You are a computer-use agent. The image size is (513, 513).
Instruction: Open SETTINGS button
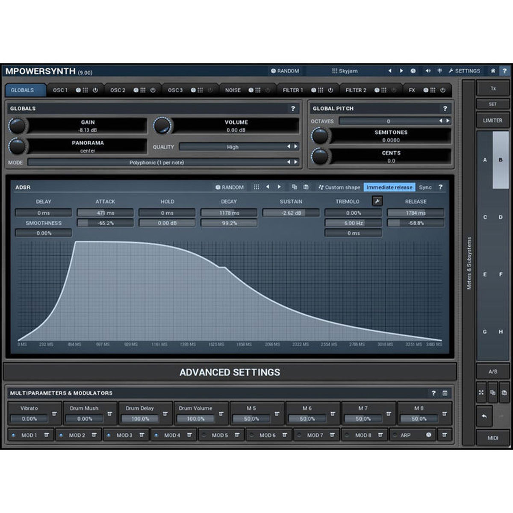point(464,71)
